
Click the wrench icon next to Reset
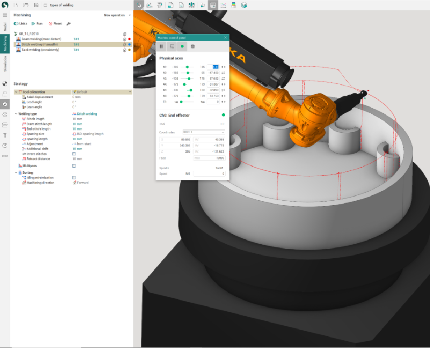pos(68,24)
